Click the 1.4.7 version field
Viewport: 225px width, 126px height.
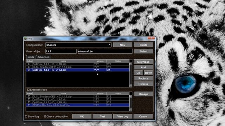click(61, 51)
